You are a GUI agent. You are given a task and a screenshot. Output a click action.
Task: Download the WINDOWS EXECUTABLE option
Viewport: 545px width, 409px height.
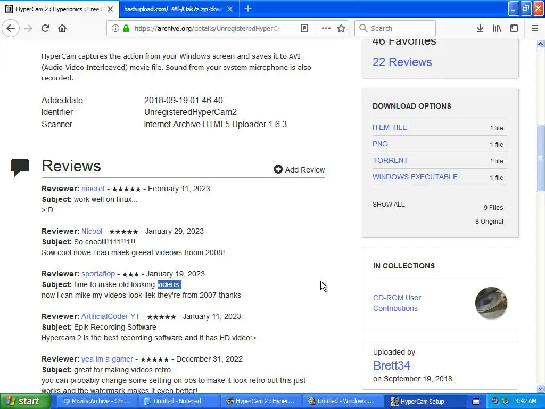click(415, 177)
